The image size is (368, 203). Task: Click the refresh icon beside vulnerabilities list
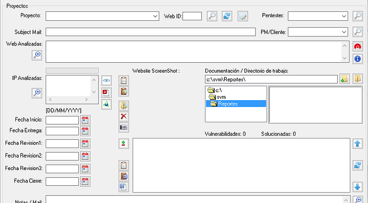tap(358, 165)
